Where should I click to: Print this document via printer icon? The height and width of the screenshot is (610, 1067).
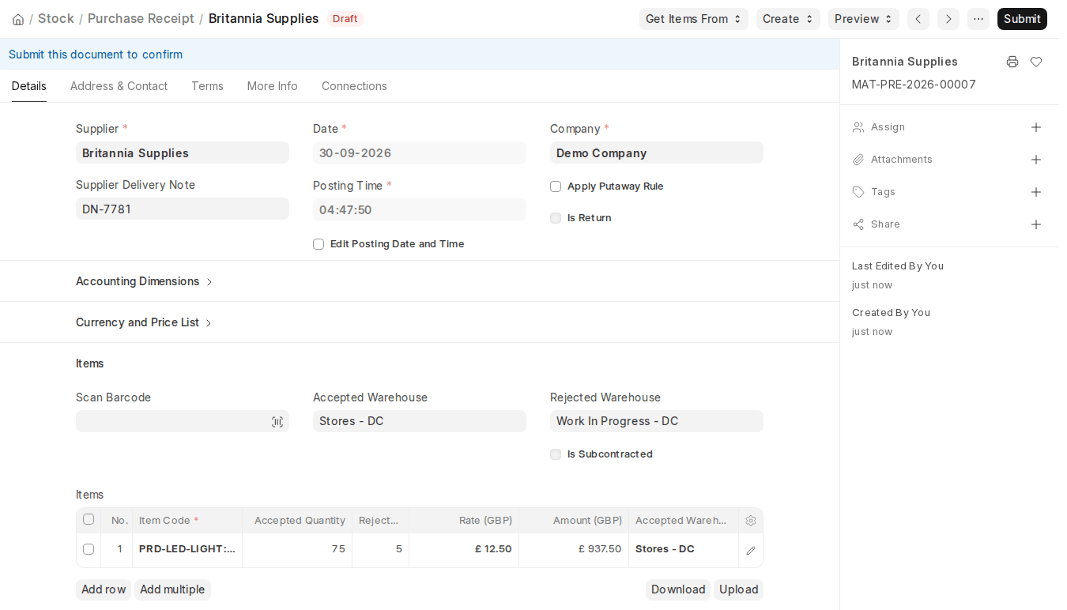(x=1012, y=62)
